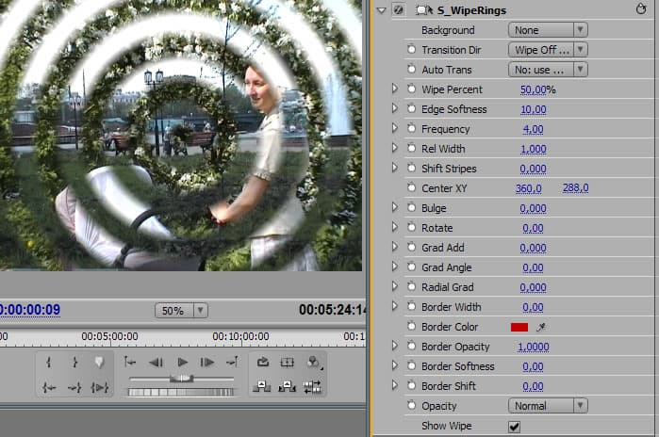This screenshot has width=659, height=437.
Task: Click the shuttle slider handle
Action: pyautogui.click(x=181, y=379)
